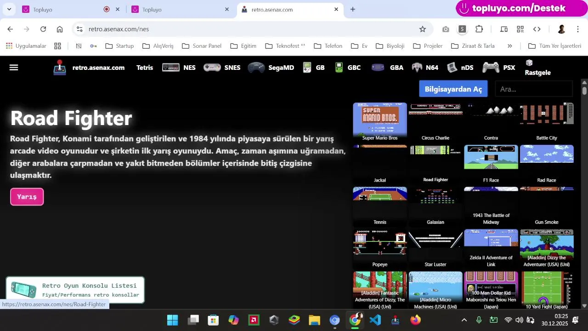588x331 pixels.
Task: Click the pink Yarış tag button
Action: point(27,197)
